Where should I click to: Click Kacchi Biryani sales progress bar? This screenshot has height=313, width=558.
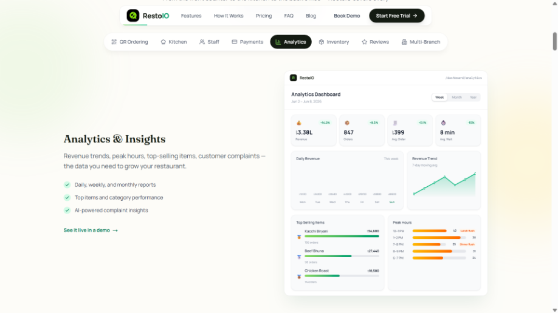pyautogui.click(x=342, y=236)
